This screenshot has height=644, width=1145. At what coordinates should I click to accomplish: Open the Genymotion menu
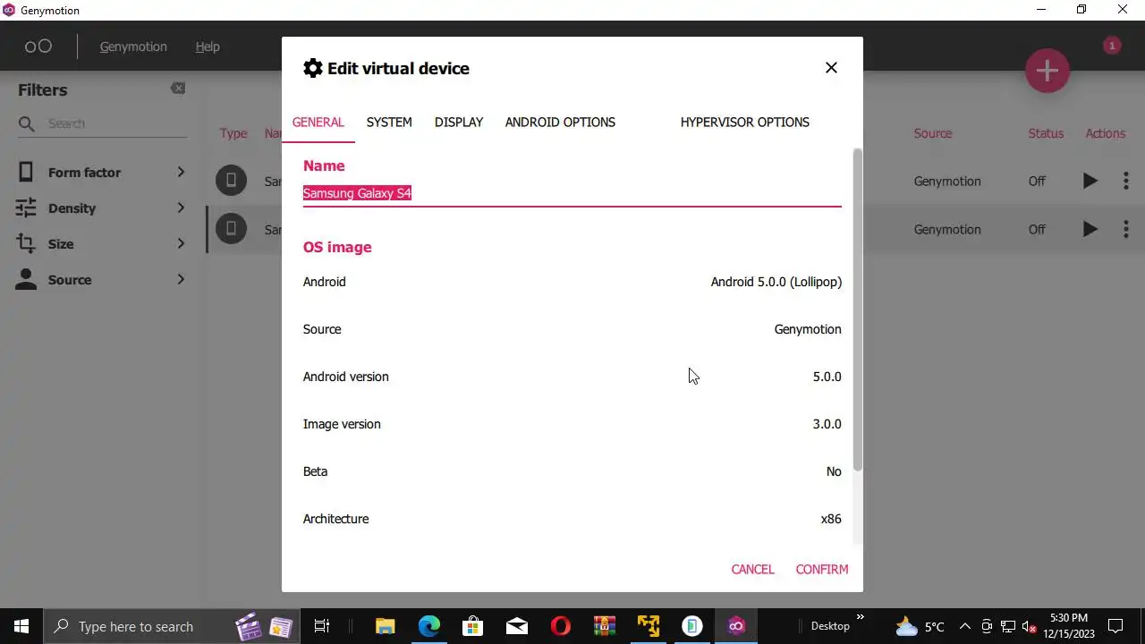point(133,47)
